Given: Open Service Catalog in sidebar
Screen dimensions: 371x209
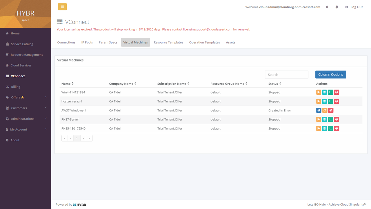Looking at the screenshot, I should click(x=26, y=44).
